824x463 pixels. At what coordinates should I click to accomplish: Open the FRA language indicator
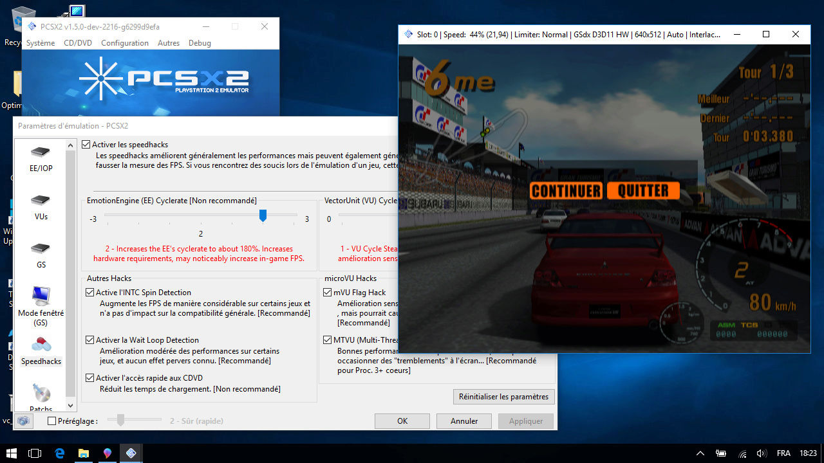click(783, 453)
